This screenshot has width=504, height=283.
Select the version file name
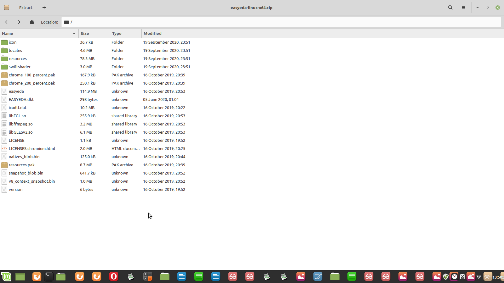click(x=16, y=189)
